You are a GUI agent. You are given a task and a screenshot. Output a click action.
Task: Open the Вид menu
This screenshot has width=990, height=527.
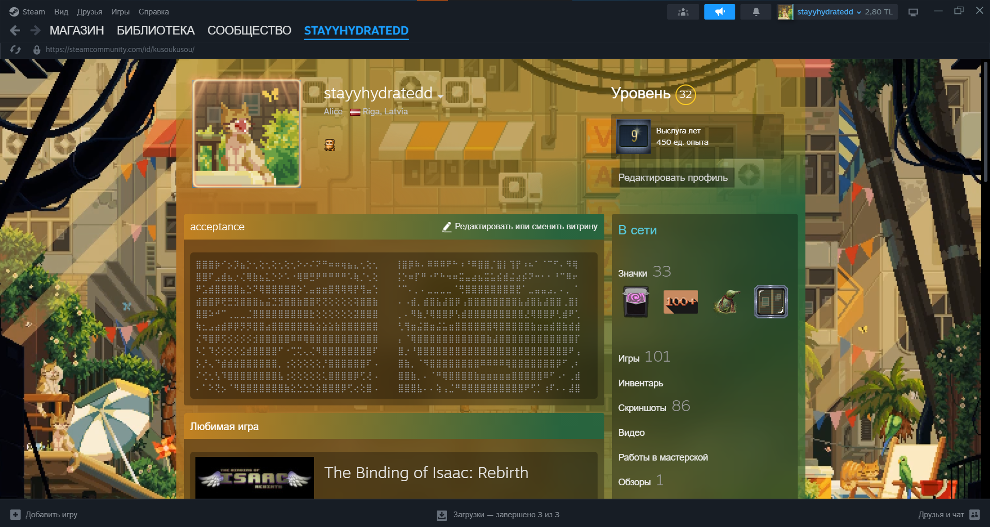[x=61, y=11]
